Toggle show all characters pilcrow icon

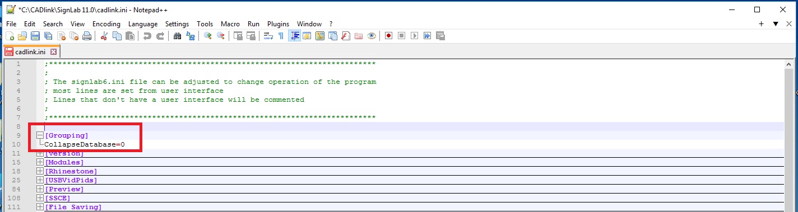point(281,36)
